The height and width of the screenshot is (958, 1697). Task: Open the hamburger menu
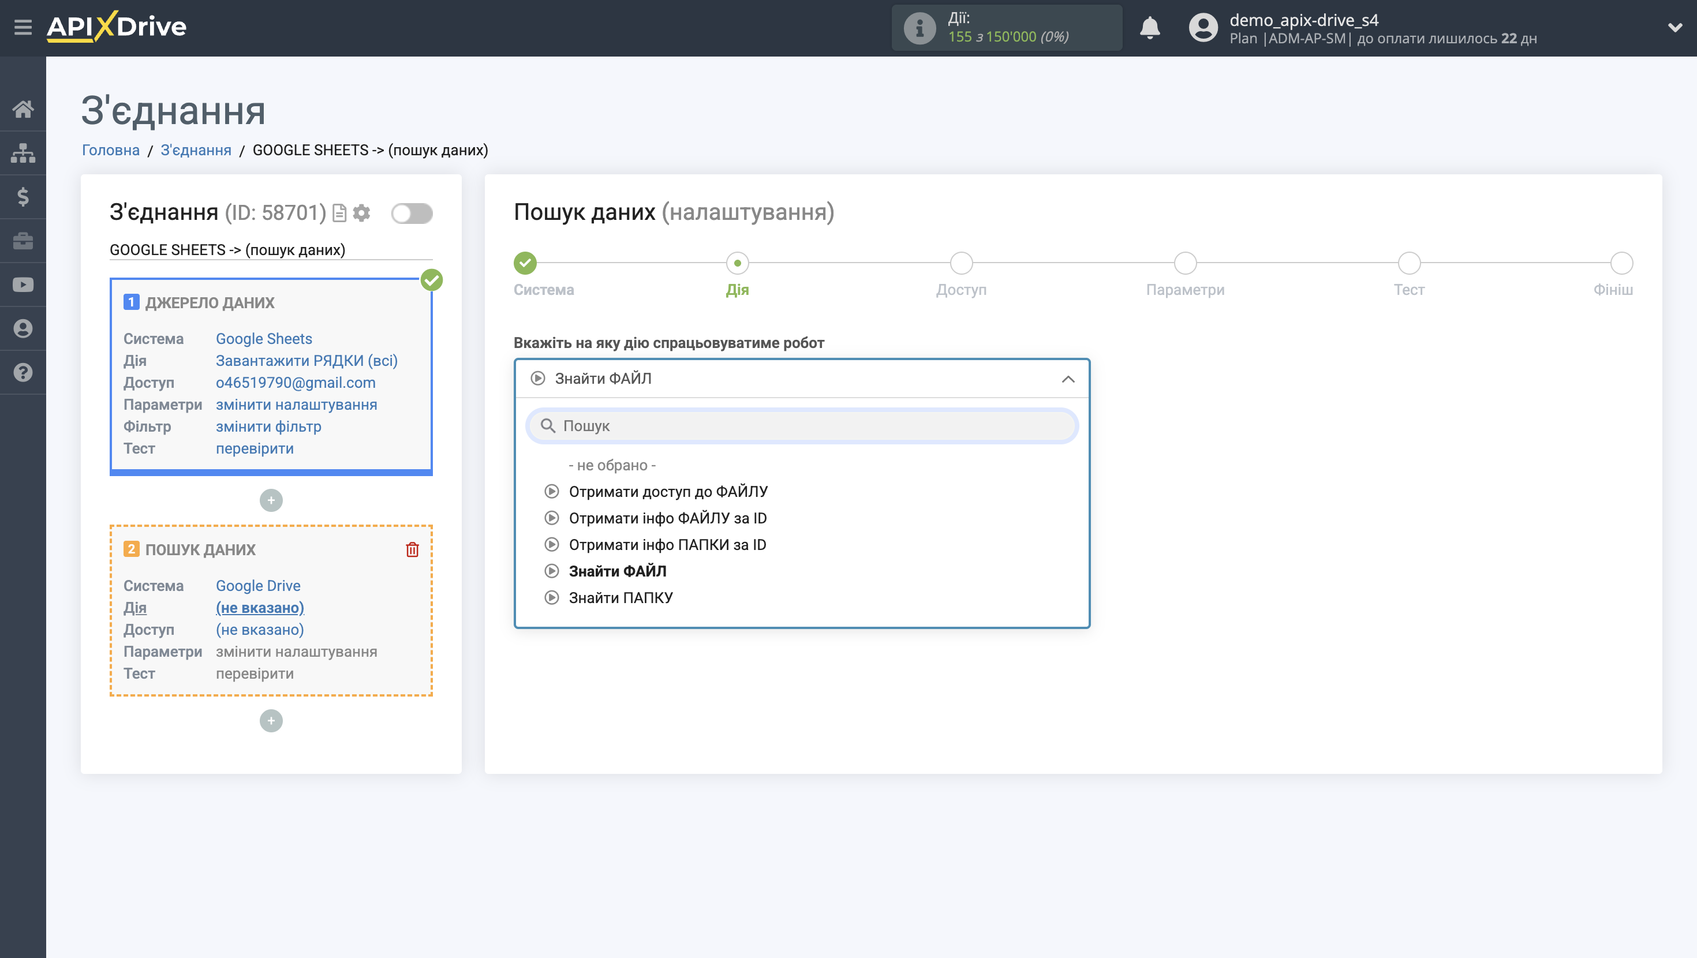[23, 28]
